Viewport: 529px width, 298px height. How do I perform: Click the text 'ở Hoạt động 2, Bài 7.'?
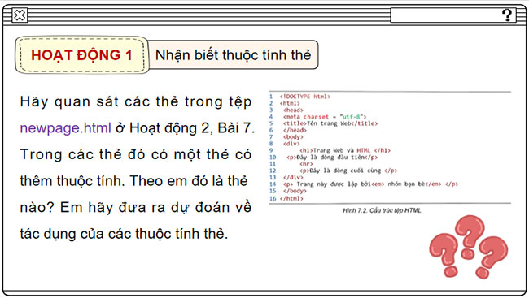(186, 128)
